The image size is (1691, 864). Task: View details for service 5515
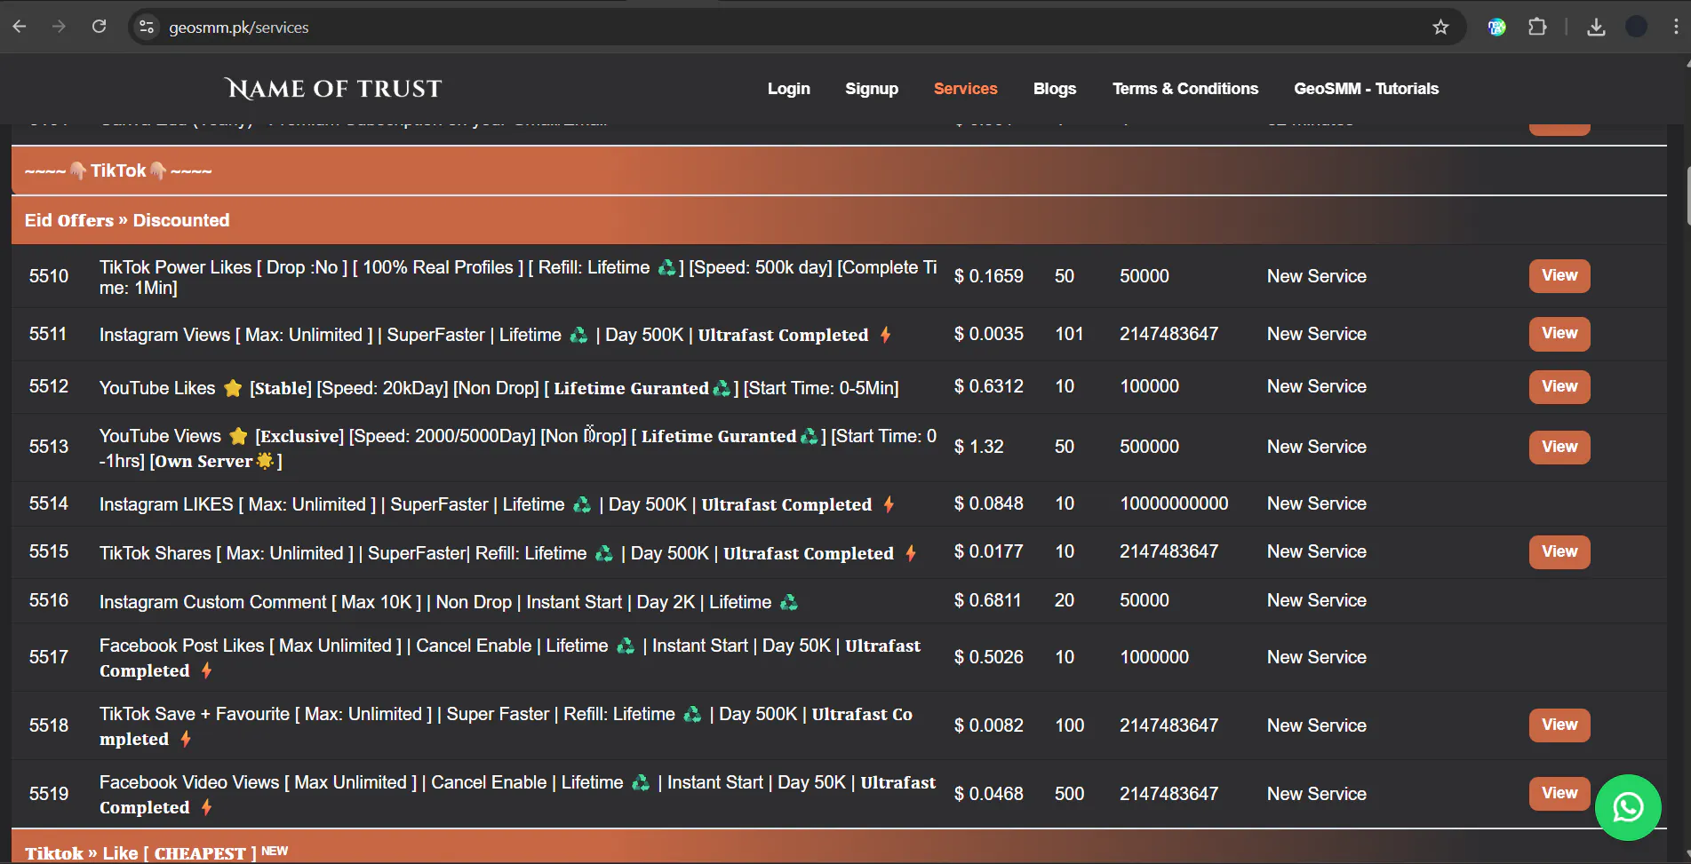pyautogui.click(x=1559, y=551)
